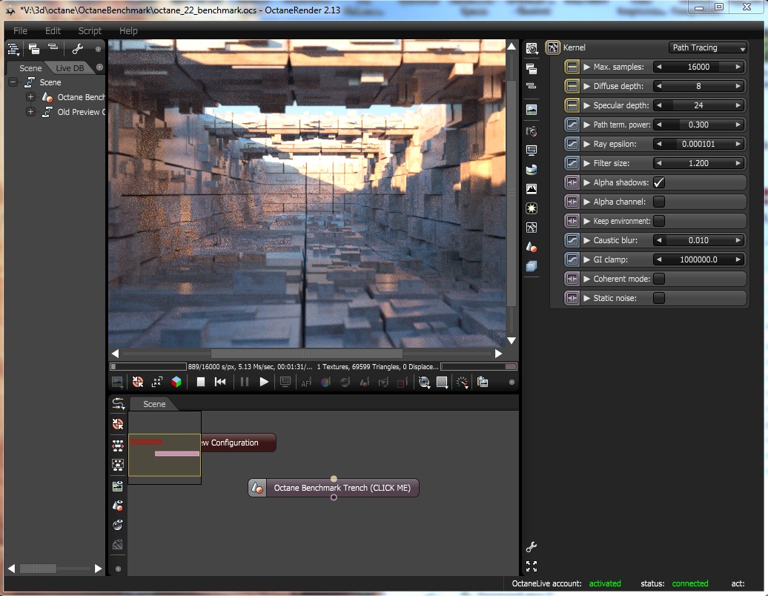Click the render target timer icon
The height and width of the screenshot is (596, 768).
(532, 48)
